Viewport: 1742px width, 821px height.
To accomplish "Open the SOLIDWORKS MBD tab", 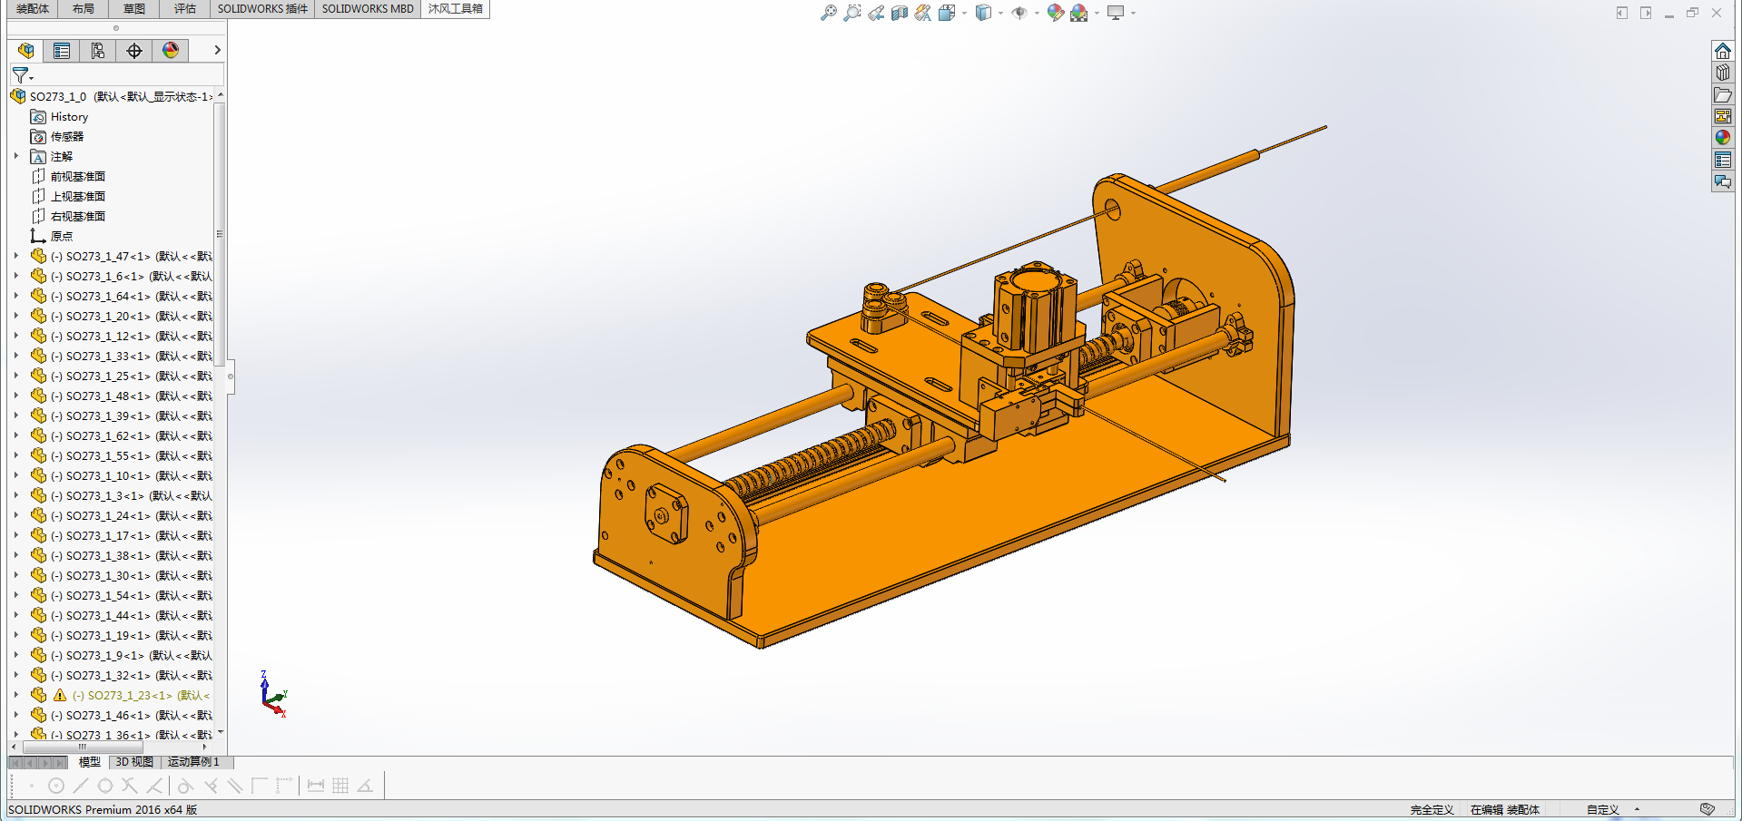I will (368, 9).
